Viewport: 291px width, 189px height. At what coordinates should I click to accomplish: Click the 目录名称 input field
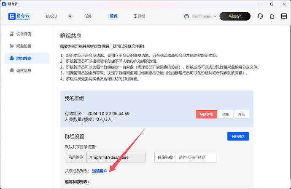pos(196,157)
